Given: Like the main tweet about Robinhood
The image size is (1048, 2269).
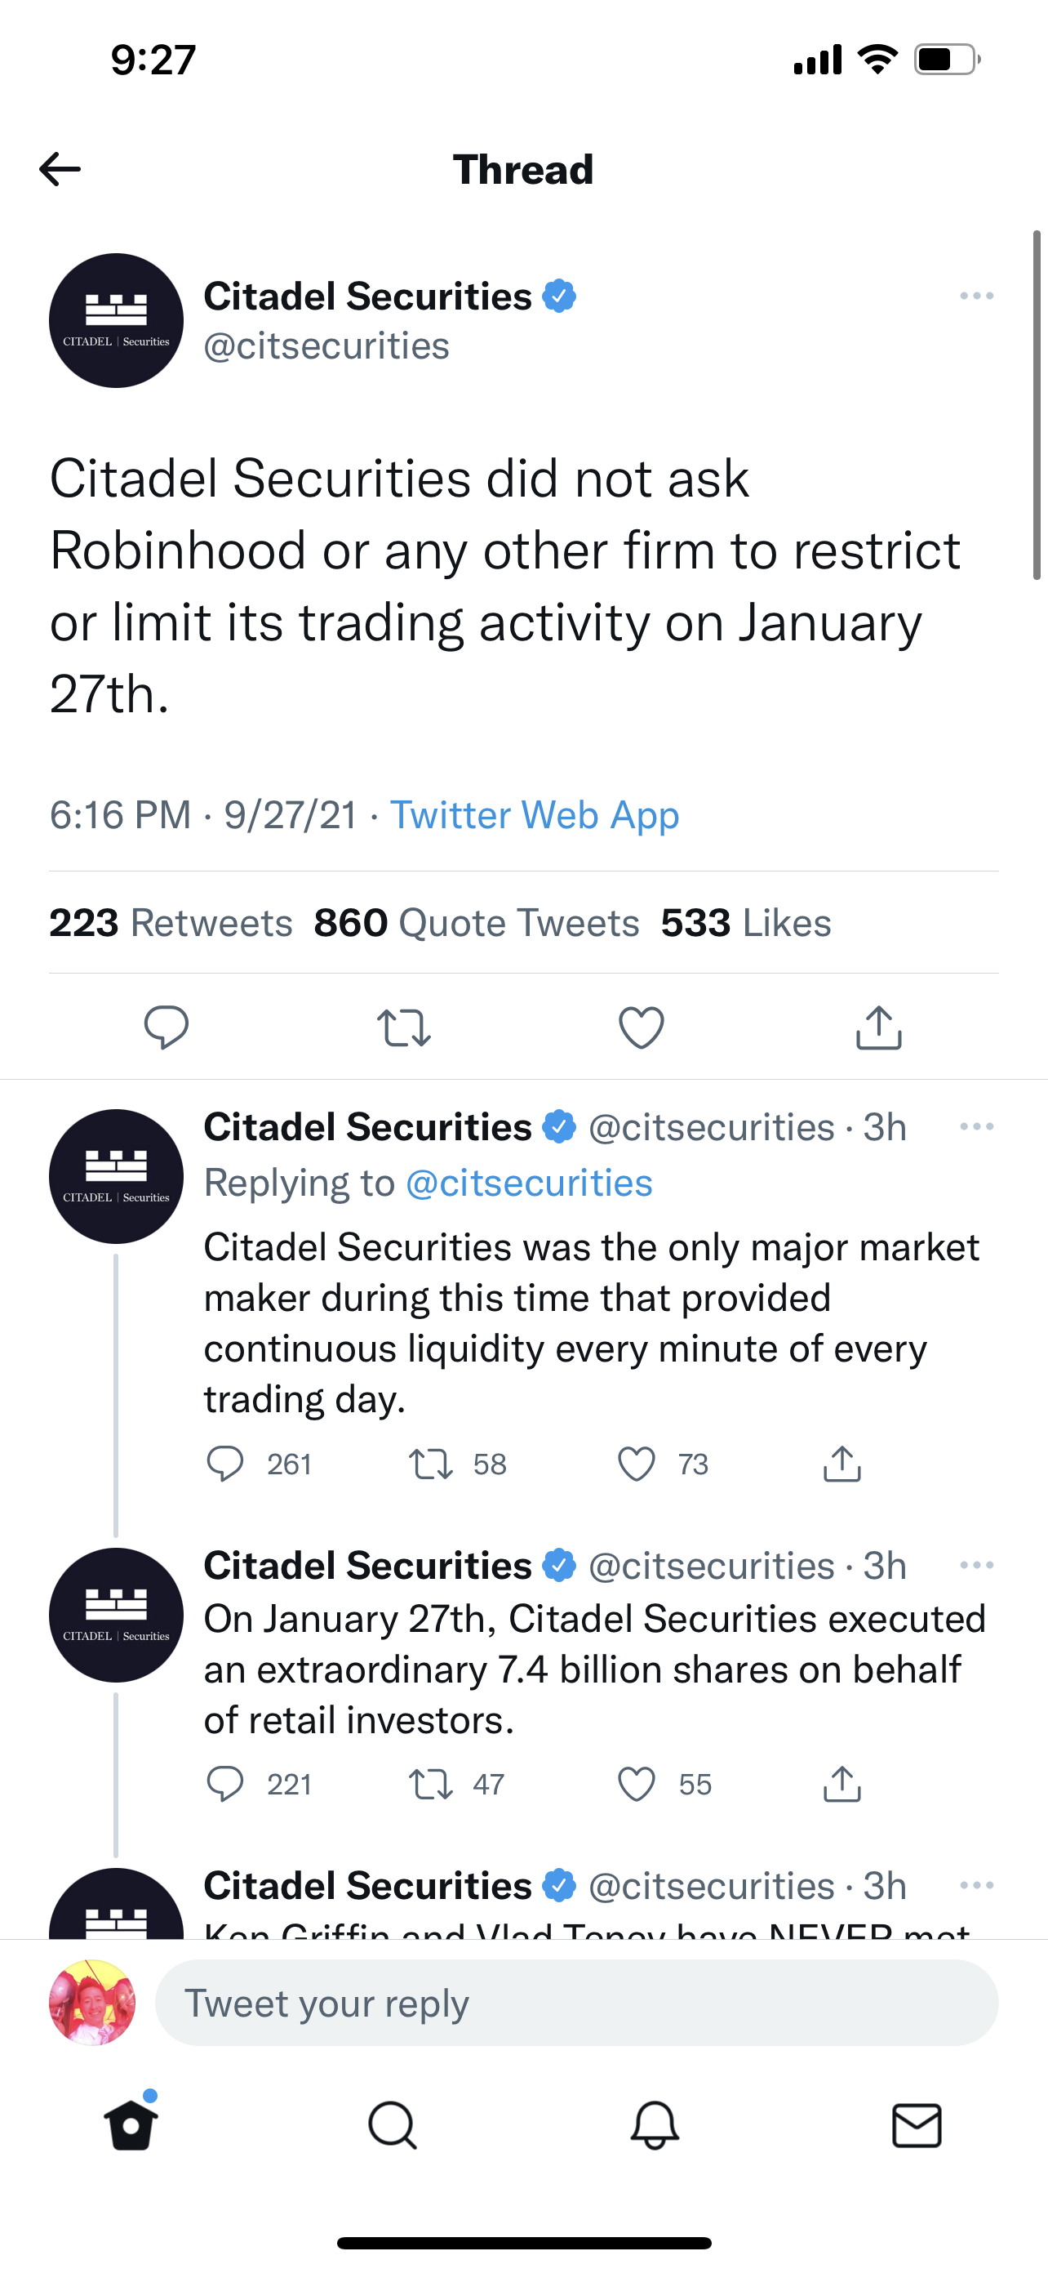Looking at the screenshot, I should pyautogui.click(x=642, y=1027).
